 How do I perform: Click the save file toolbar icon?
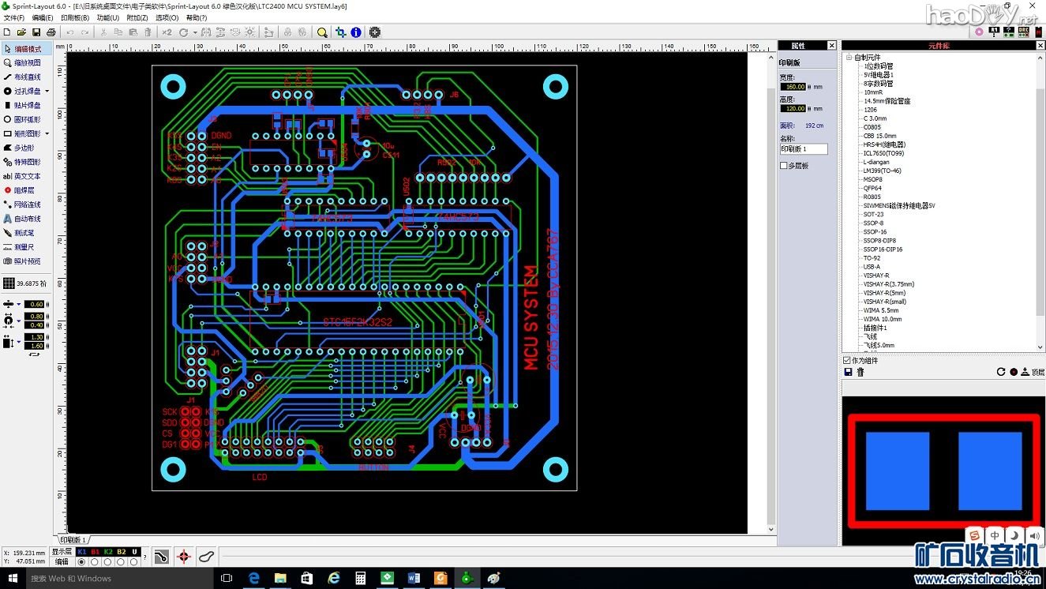(36, 32)
